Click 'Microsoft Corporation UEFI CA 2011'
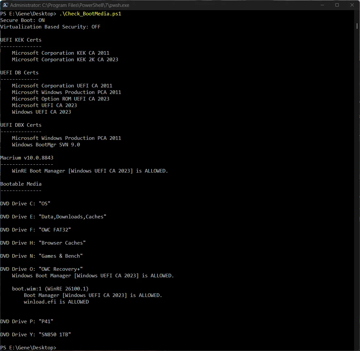Viewport: 360px width, 351px height. (x=62, y=86)
